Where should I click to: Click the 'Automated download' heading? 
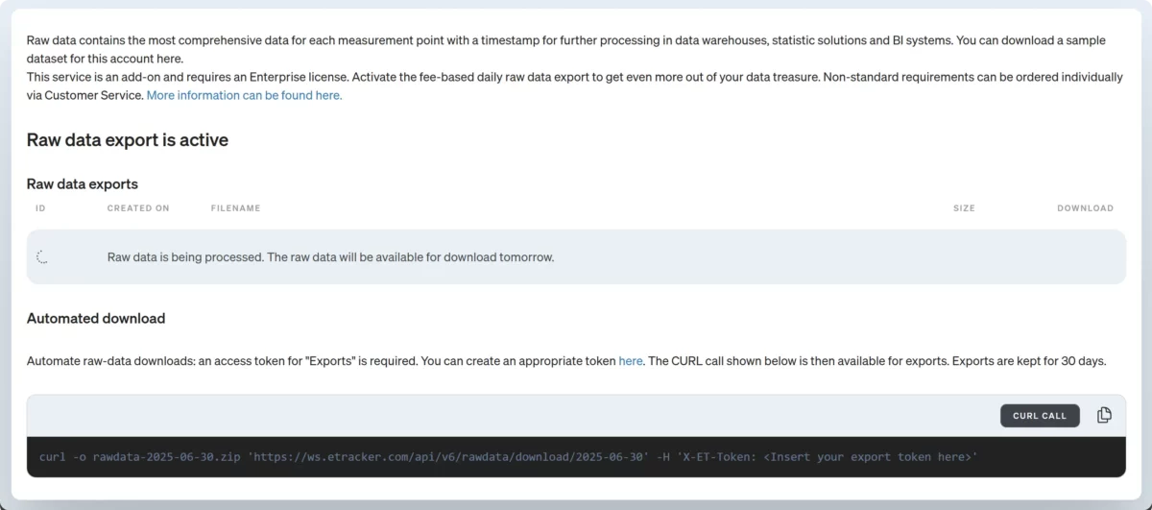pyautogui.click(x=96, y=318)
